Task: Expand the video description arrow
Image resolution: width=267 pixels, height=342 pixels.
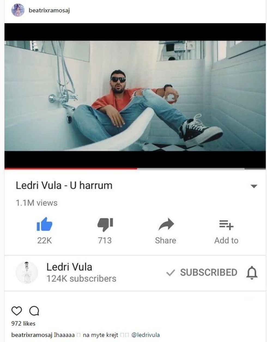Action: [x=254, y=186]
